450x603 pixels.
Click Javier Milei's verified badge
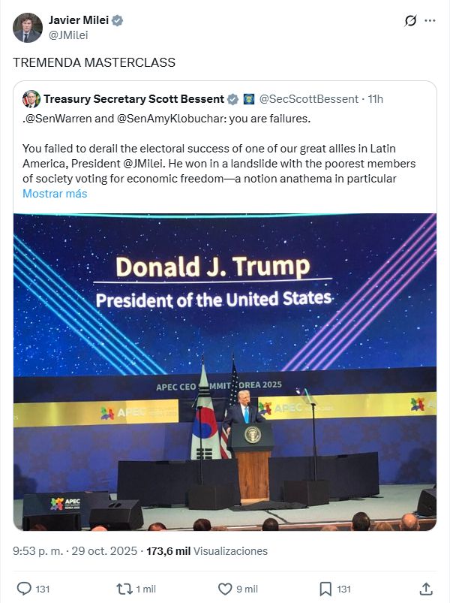click(118, 20)
